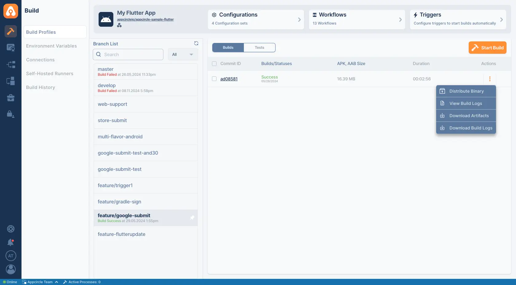Image resolution: width=516 pixels, height=285 pixels.
Task: Check the box for commit ad08581
Action: point(214,79)
